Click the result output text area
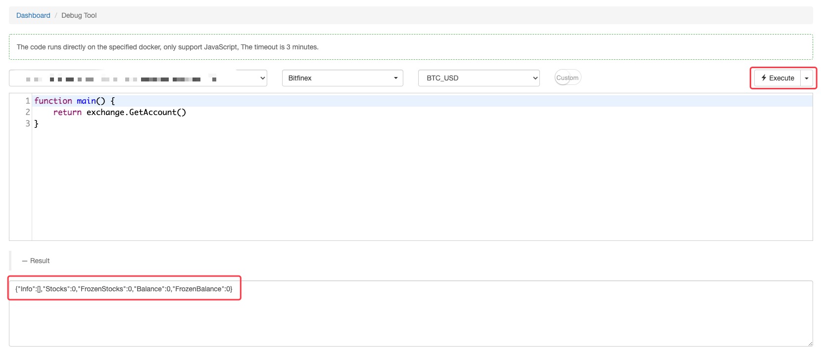The width and height of the screenshot is (821, 352). [411, 313]
